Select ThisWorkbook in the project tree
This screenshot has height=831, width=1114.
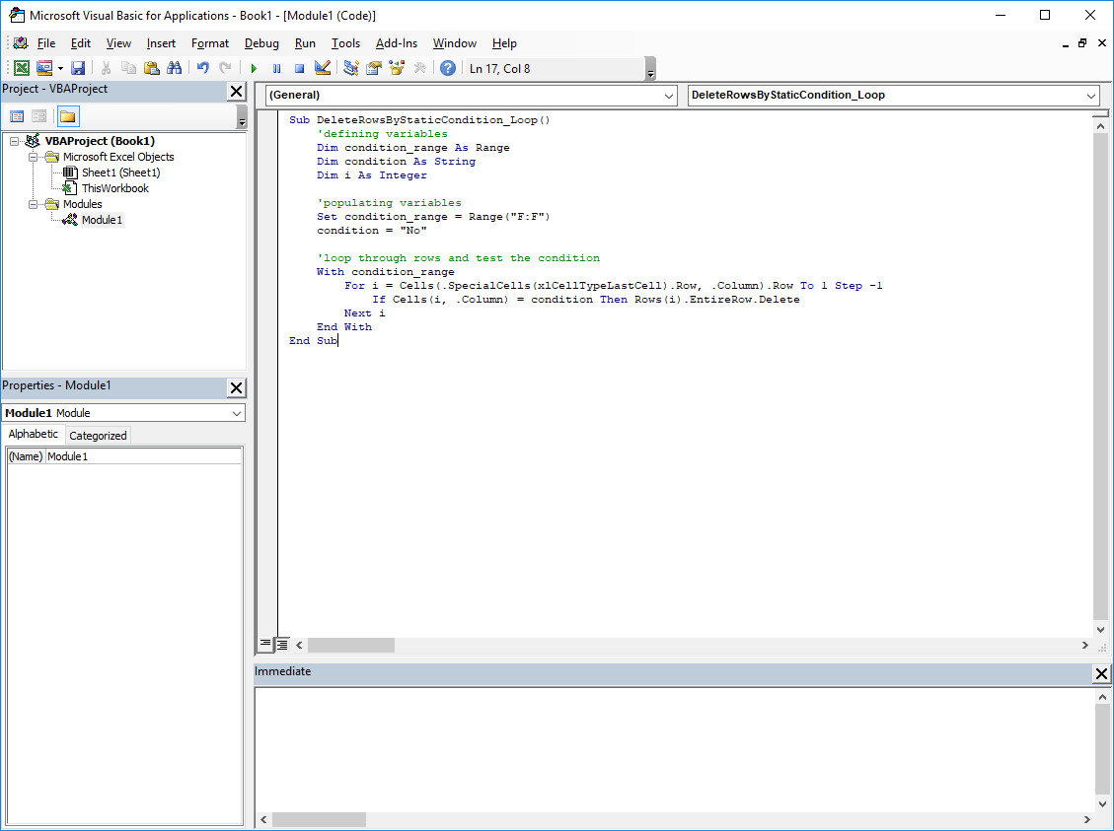tap(114, 188)
